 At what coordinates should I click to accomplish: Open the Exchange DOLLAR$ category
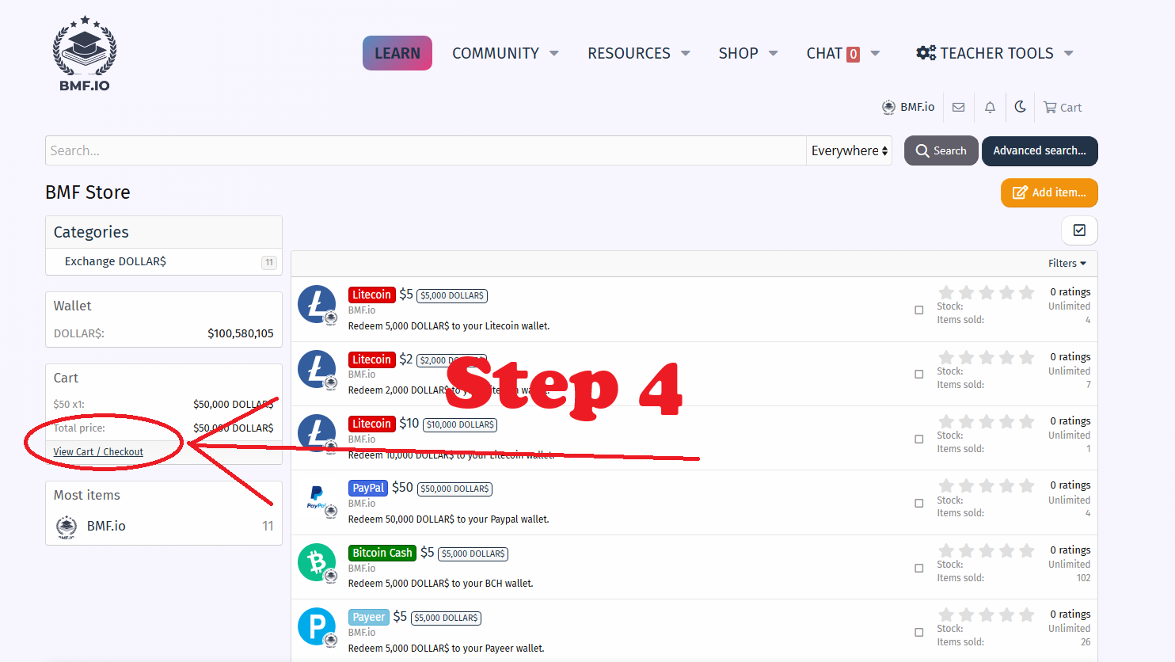116,261
